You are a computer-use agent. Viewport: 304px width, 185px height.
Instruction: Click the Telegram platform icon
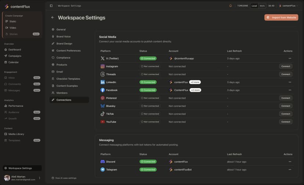coord(103,170)
